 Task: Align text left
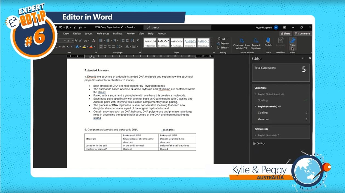pyautogui.click(x=101, y=47)
